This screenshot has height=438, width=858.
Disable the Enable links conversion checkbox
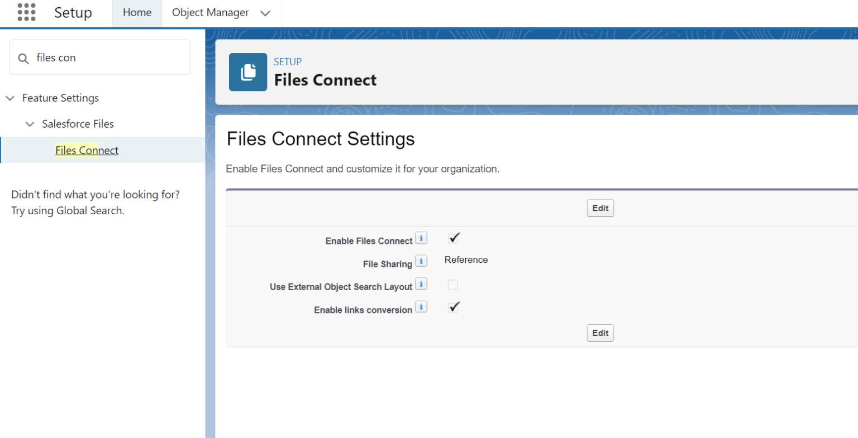pyautogui.click(x=453, y=307)
